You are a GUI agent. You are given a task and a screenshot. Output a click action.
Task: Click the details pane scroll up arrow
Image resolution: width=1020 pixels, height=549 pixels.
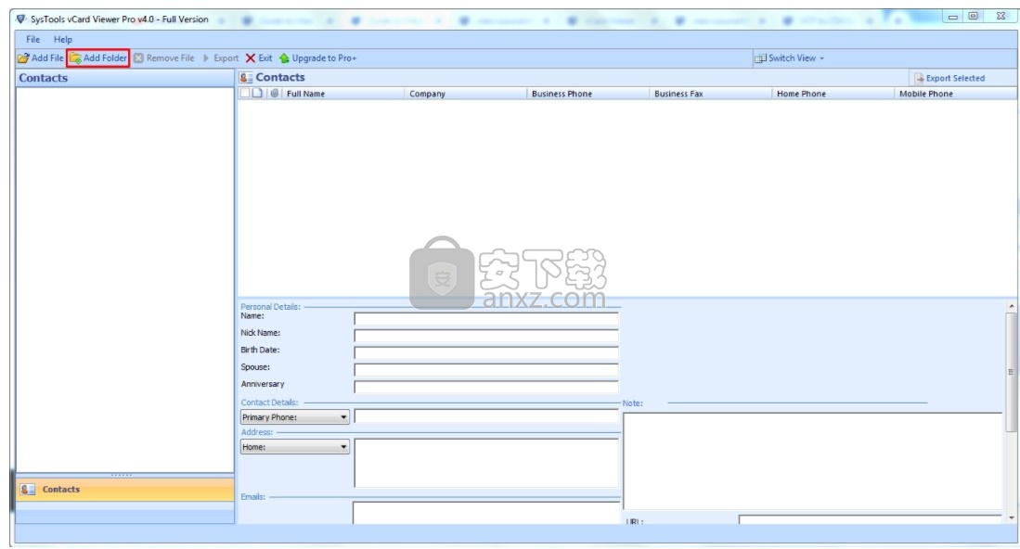pyautogui.click(x=1011, y=306)
